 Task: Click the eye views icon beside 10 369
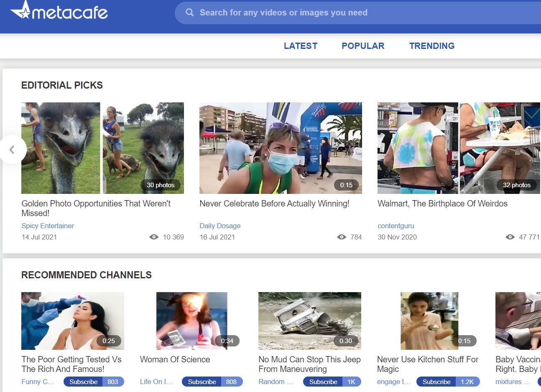[x=154, y=237]
